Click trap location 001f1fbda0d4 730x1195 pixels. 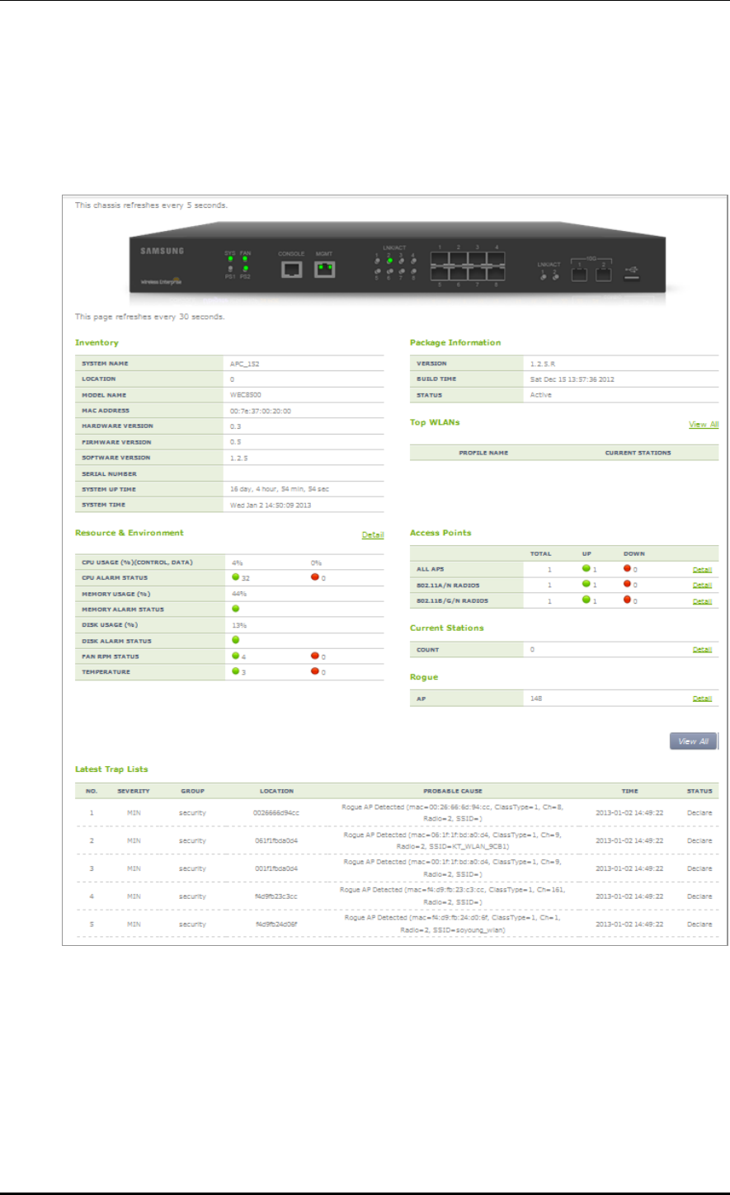(x=276, y=868)
